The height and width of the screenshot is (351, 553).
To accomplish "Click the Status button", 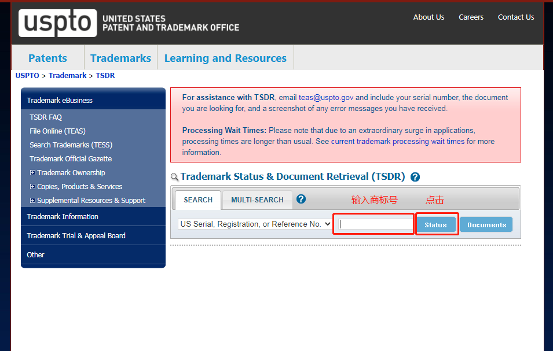I will pyautogui.click(x=435, y=224).
